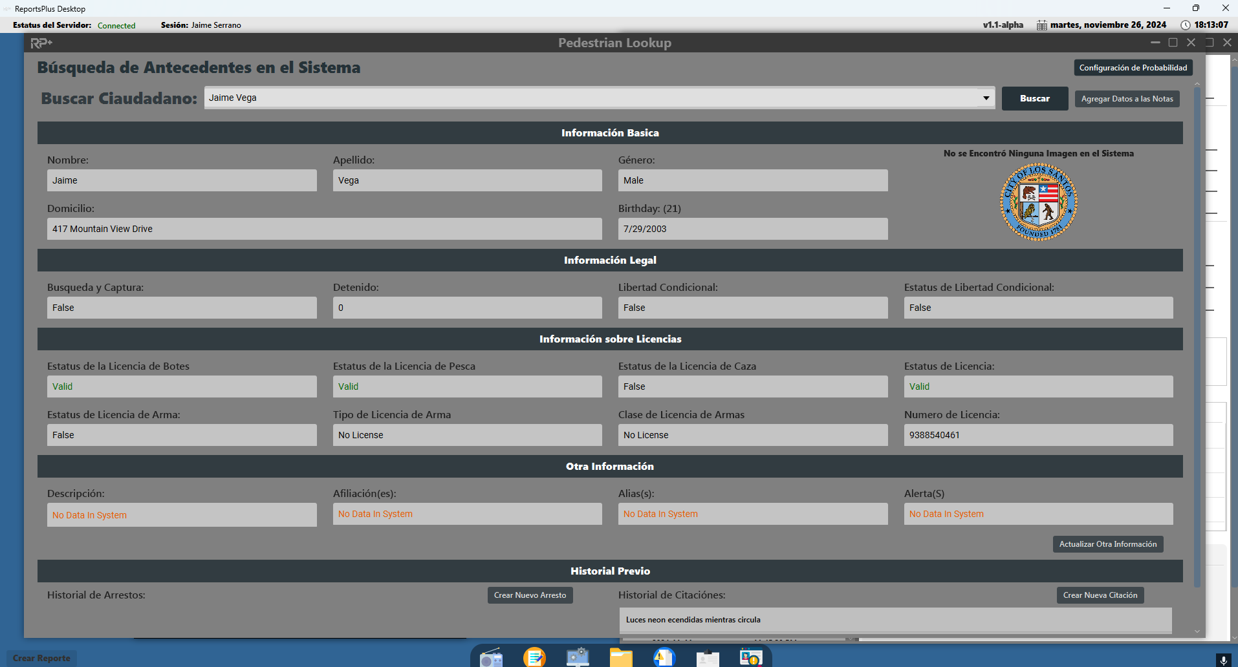Screen dimensions: 1238x667
Task: Click the RP+ logo in Pedestrian Lookup
Action: (x=41, y=43)
